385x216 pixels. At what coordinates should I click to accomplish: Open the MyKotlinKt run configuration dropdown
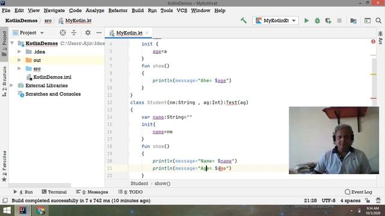click(276, 20)
